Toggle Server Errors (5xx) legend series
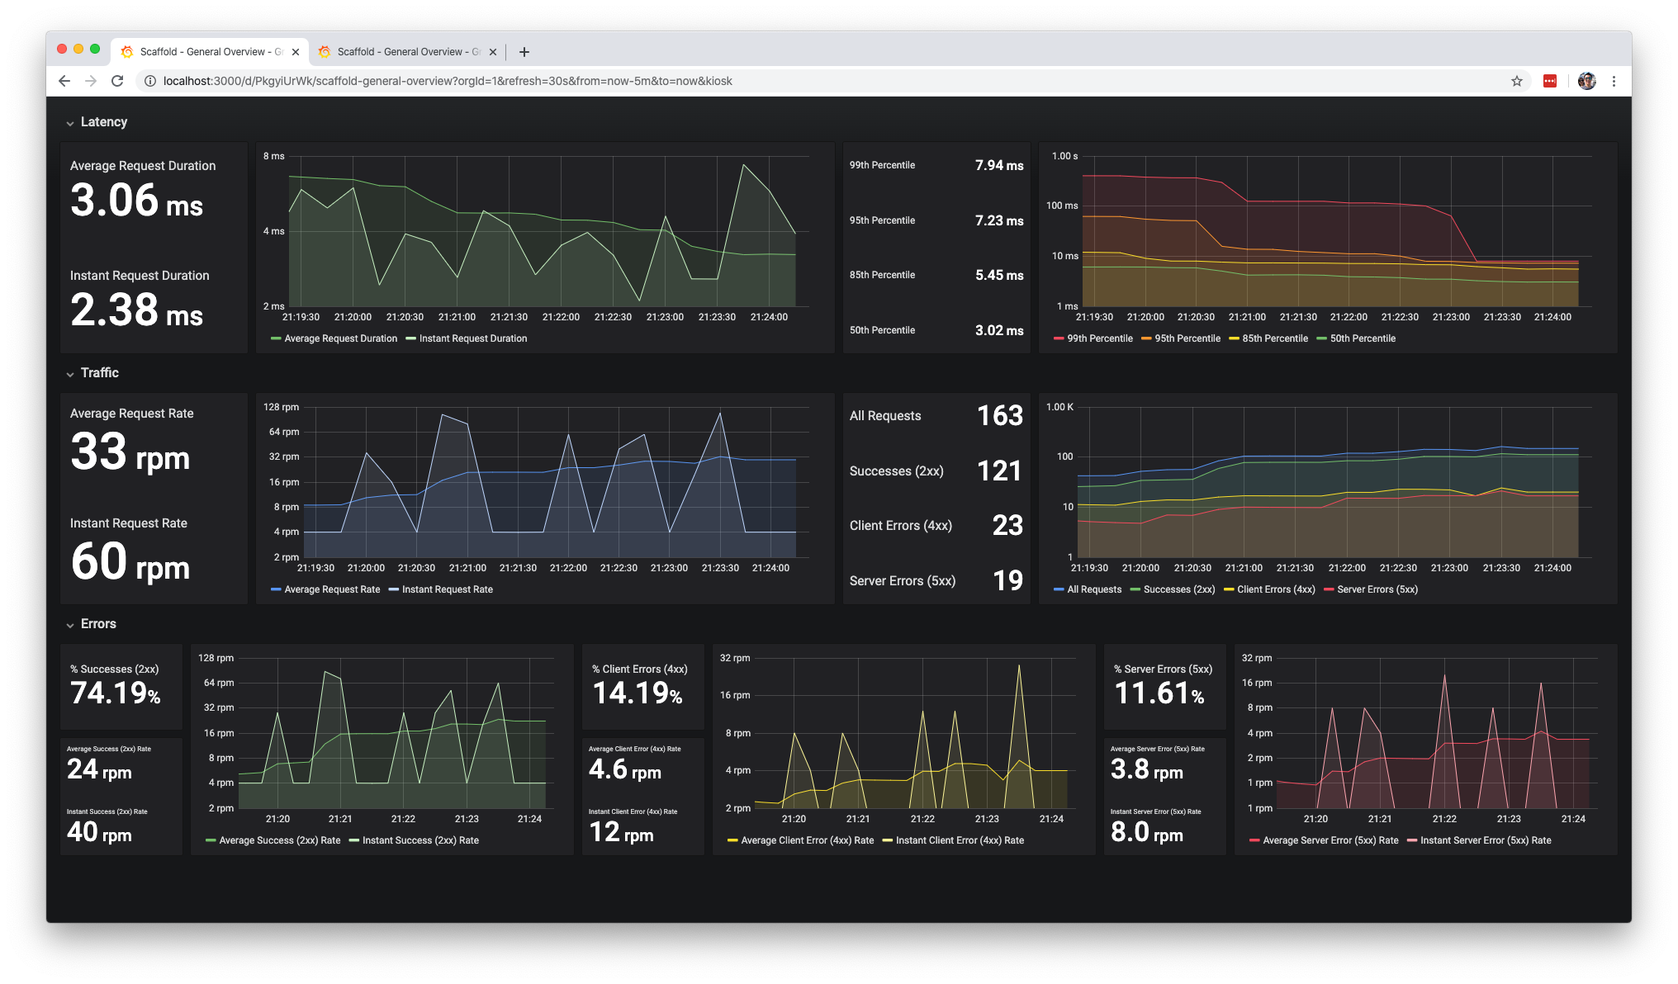1678x984 pixels. 1377,589
